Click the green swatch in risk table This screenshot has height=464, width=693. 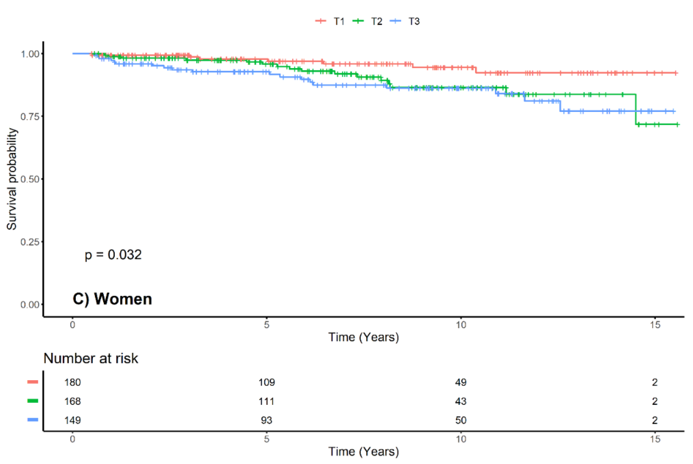point(33,401)
